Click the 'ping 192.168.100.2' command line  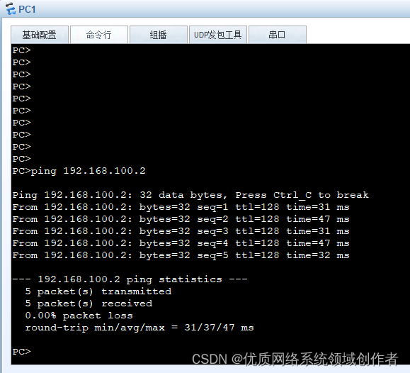coord(79,171)
